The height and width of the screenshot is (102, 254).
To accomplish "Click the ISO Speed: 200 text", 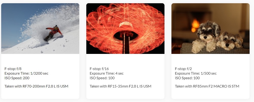I will coord(17,78).
